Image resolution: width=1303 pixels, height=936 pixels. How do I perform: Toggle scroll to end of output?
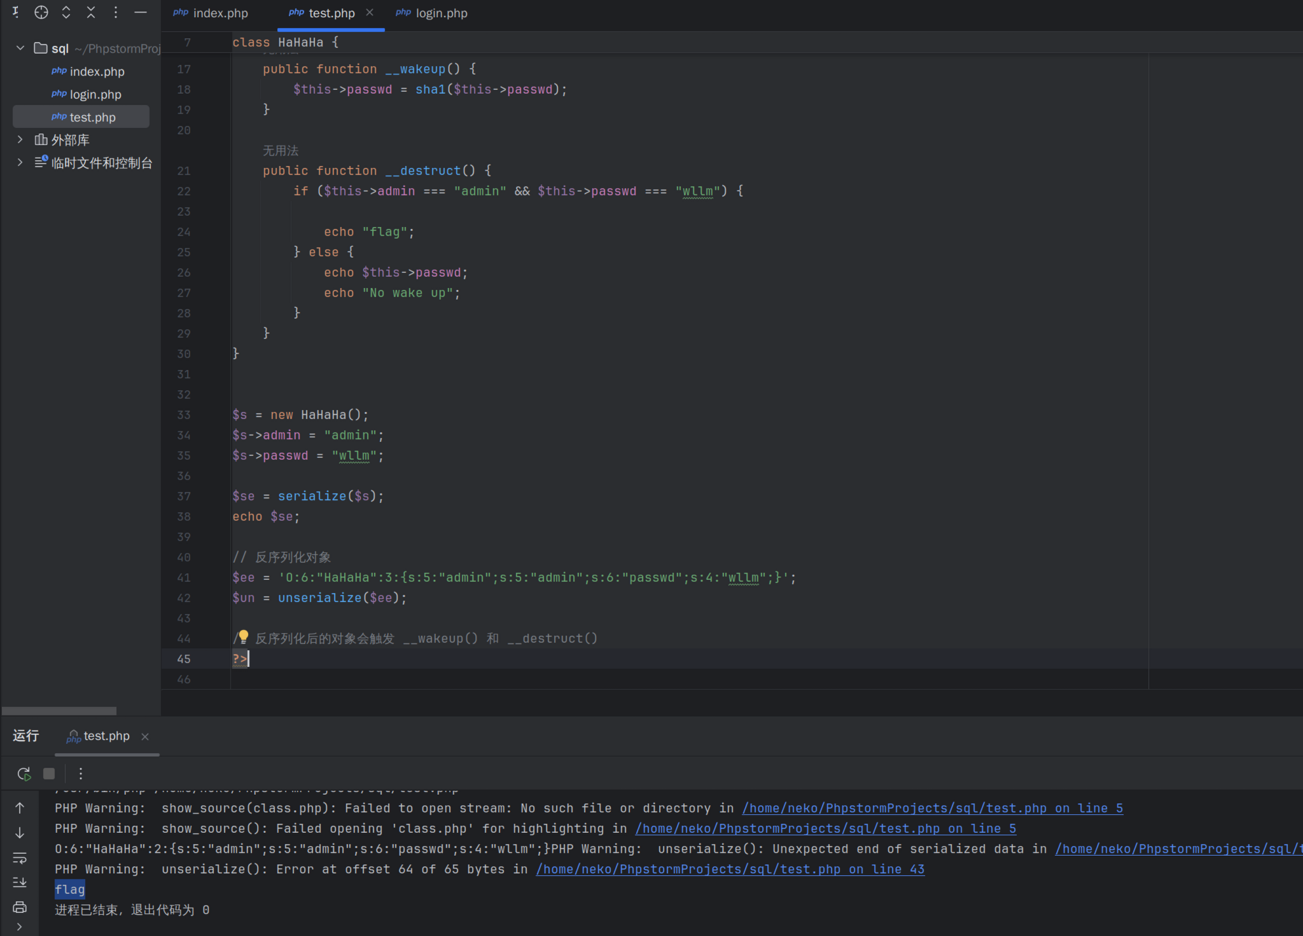pos(20,883)
